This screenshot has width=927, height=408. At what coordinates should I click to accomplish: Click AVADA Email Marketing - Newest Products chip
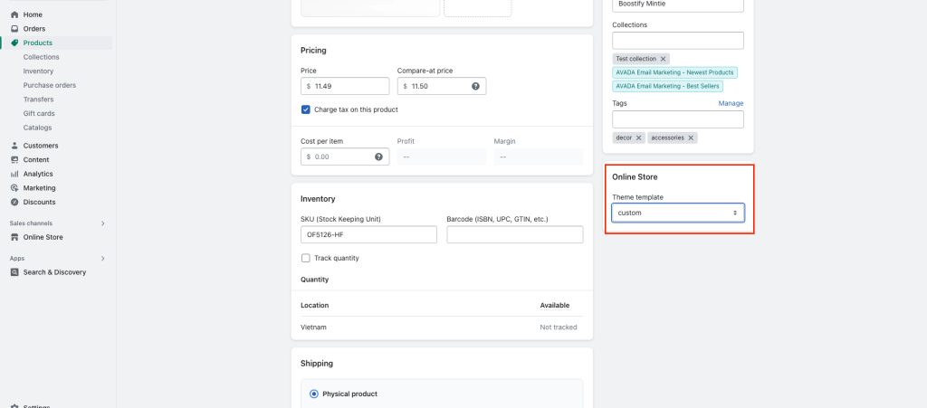click(x=674, y=72)
